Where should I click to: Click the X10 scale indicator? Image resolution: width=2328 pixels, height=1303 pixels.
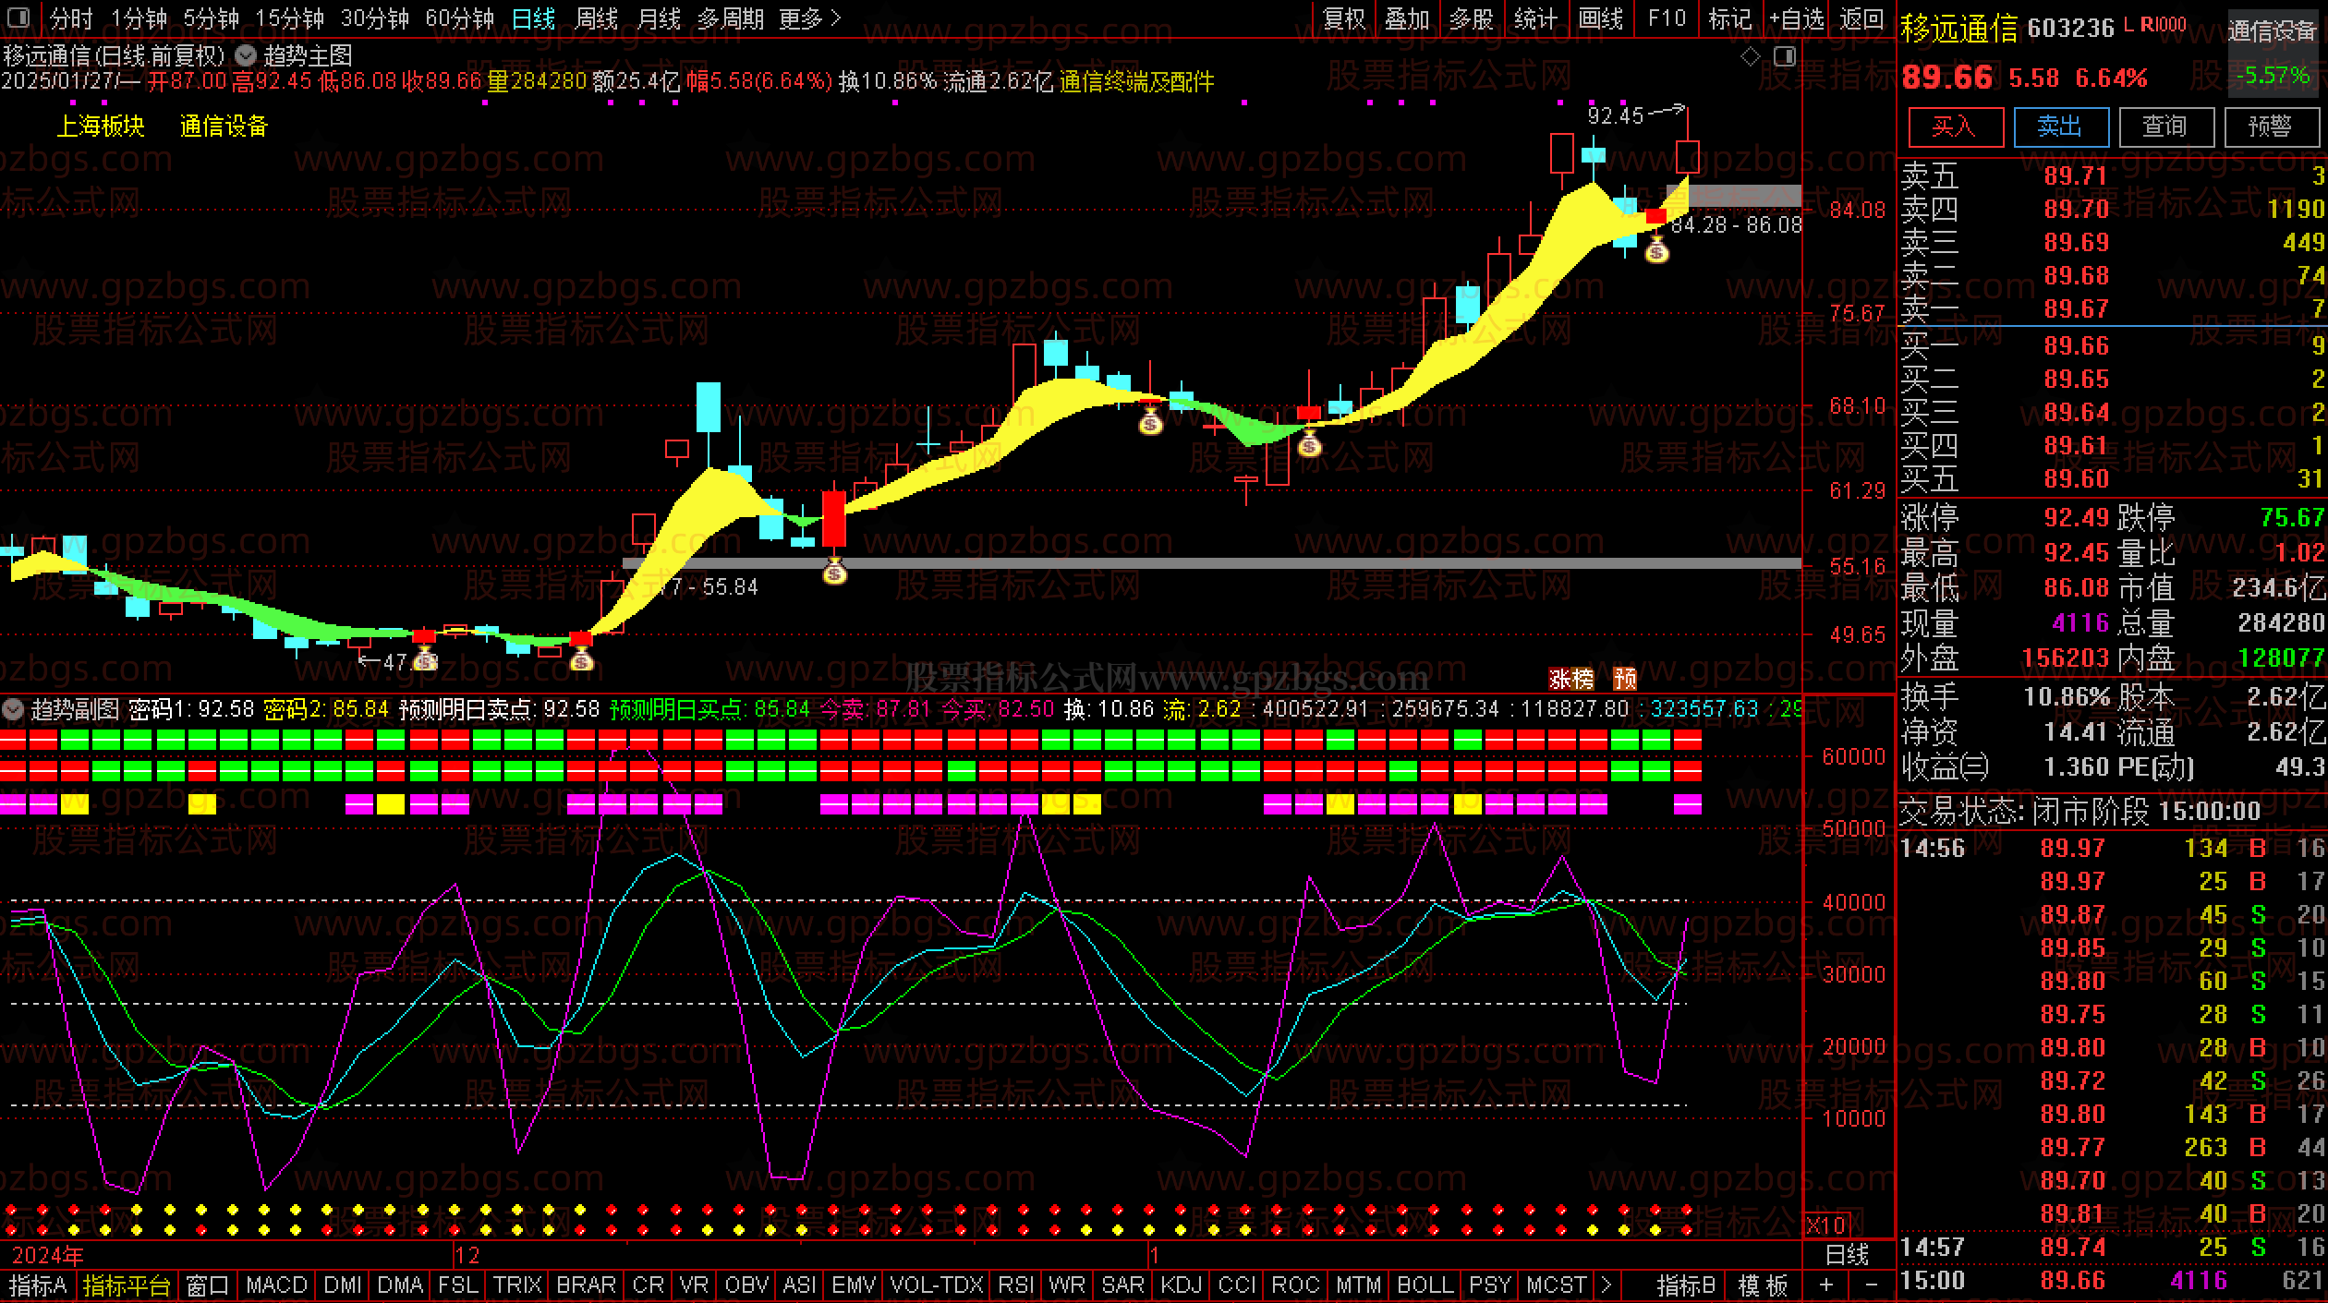coord(1826,1225)
